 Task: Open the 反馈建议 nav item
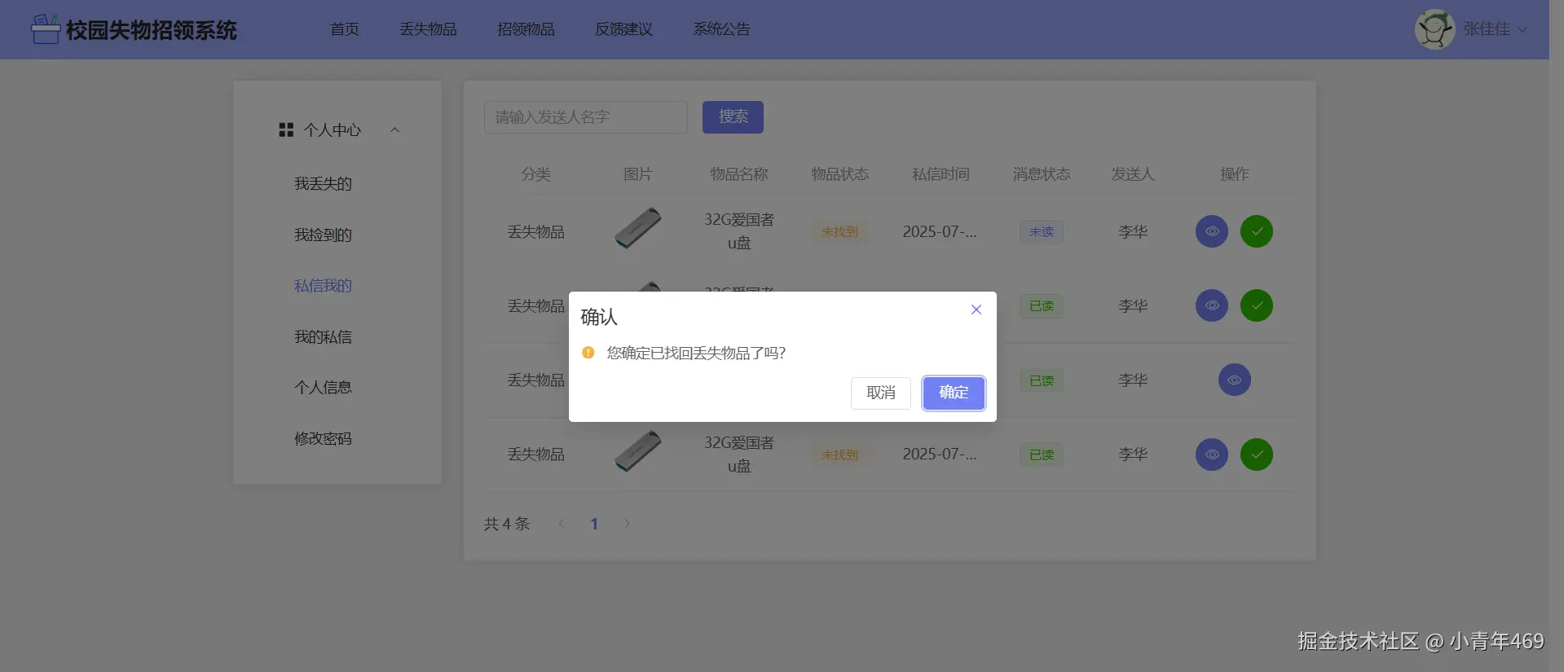623,29
